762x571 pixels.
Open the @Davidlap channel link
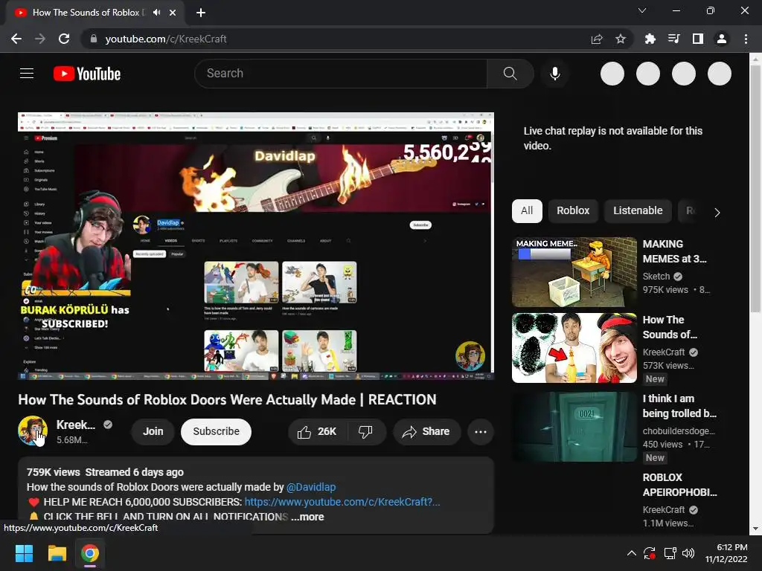tap(311, 487)
